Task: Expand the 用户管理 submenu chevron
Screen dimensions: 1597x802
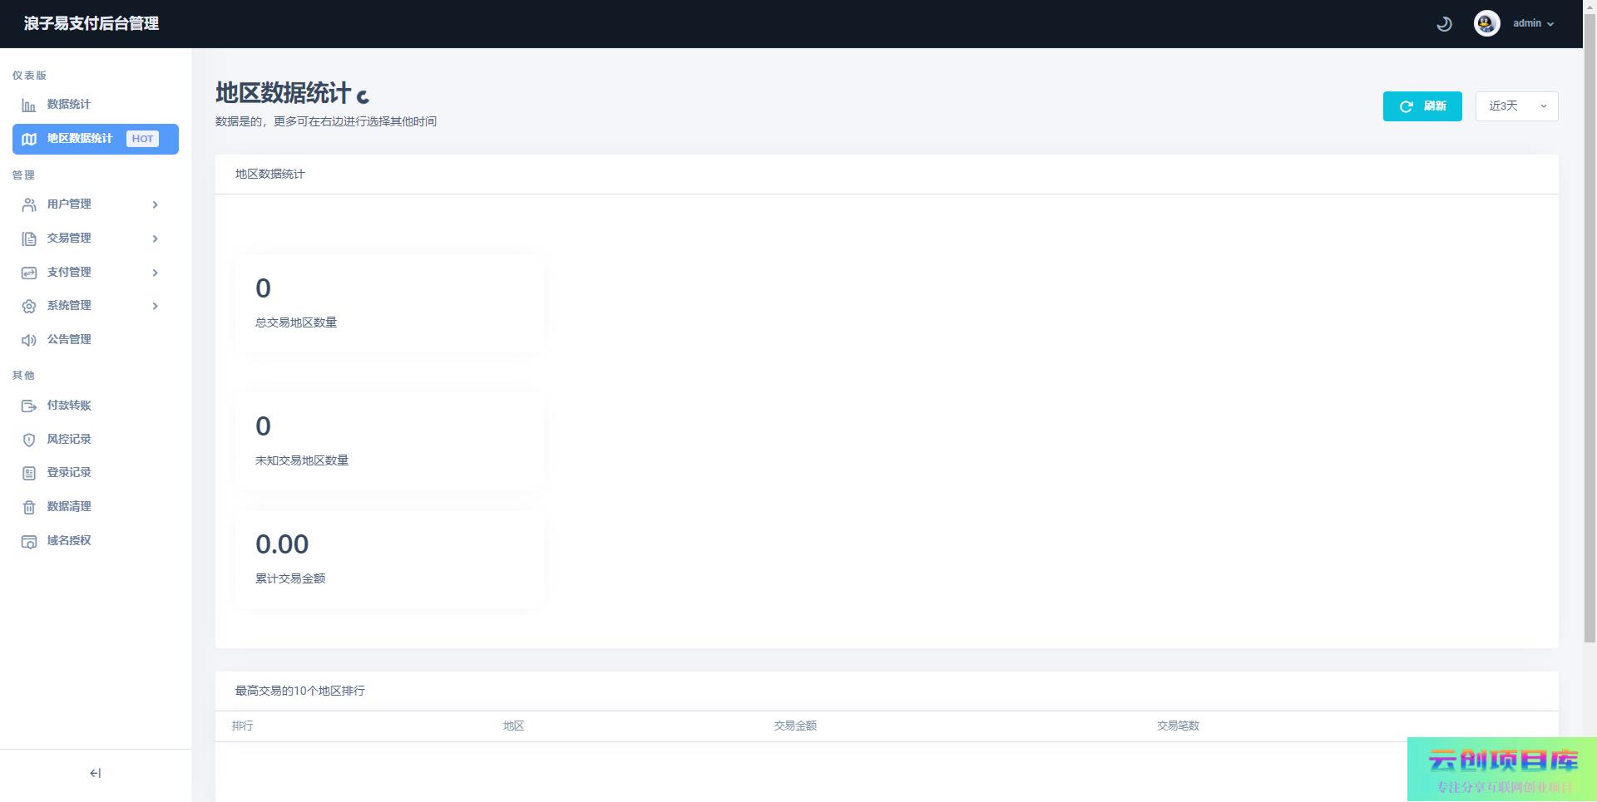Action: (155, 204)
